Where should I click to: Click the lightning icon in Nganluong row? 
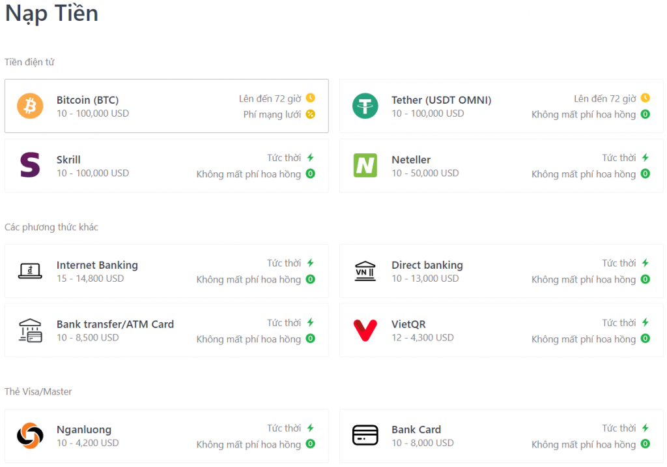(x=311, y=428)
